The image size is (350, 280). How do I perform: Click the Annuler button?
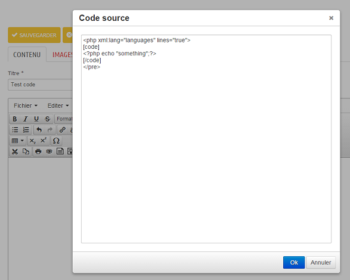click(321, 262)
